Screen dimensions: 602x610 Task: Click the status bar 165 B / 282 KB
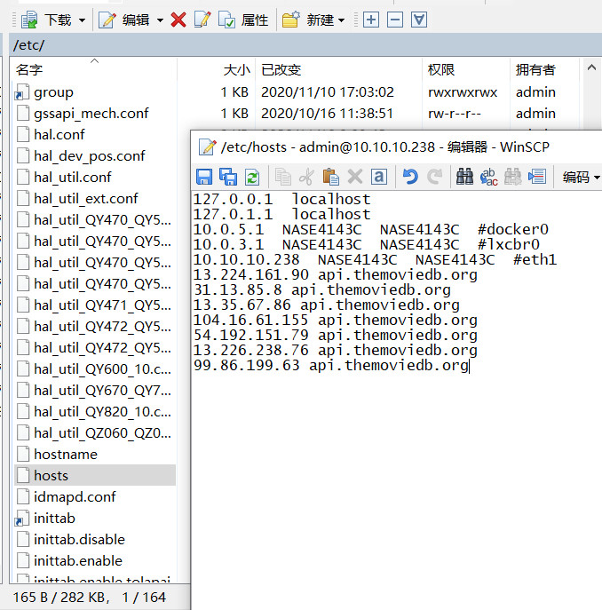(x=60, y=598)
